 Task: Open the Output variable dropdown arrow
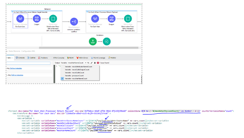tap(86, 63)
